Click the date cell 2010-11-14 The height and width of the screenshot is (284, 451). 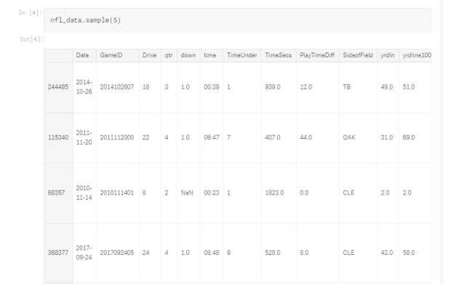coord(84,192)
